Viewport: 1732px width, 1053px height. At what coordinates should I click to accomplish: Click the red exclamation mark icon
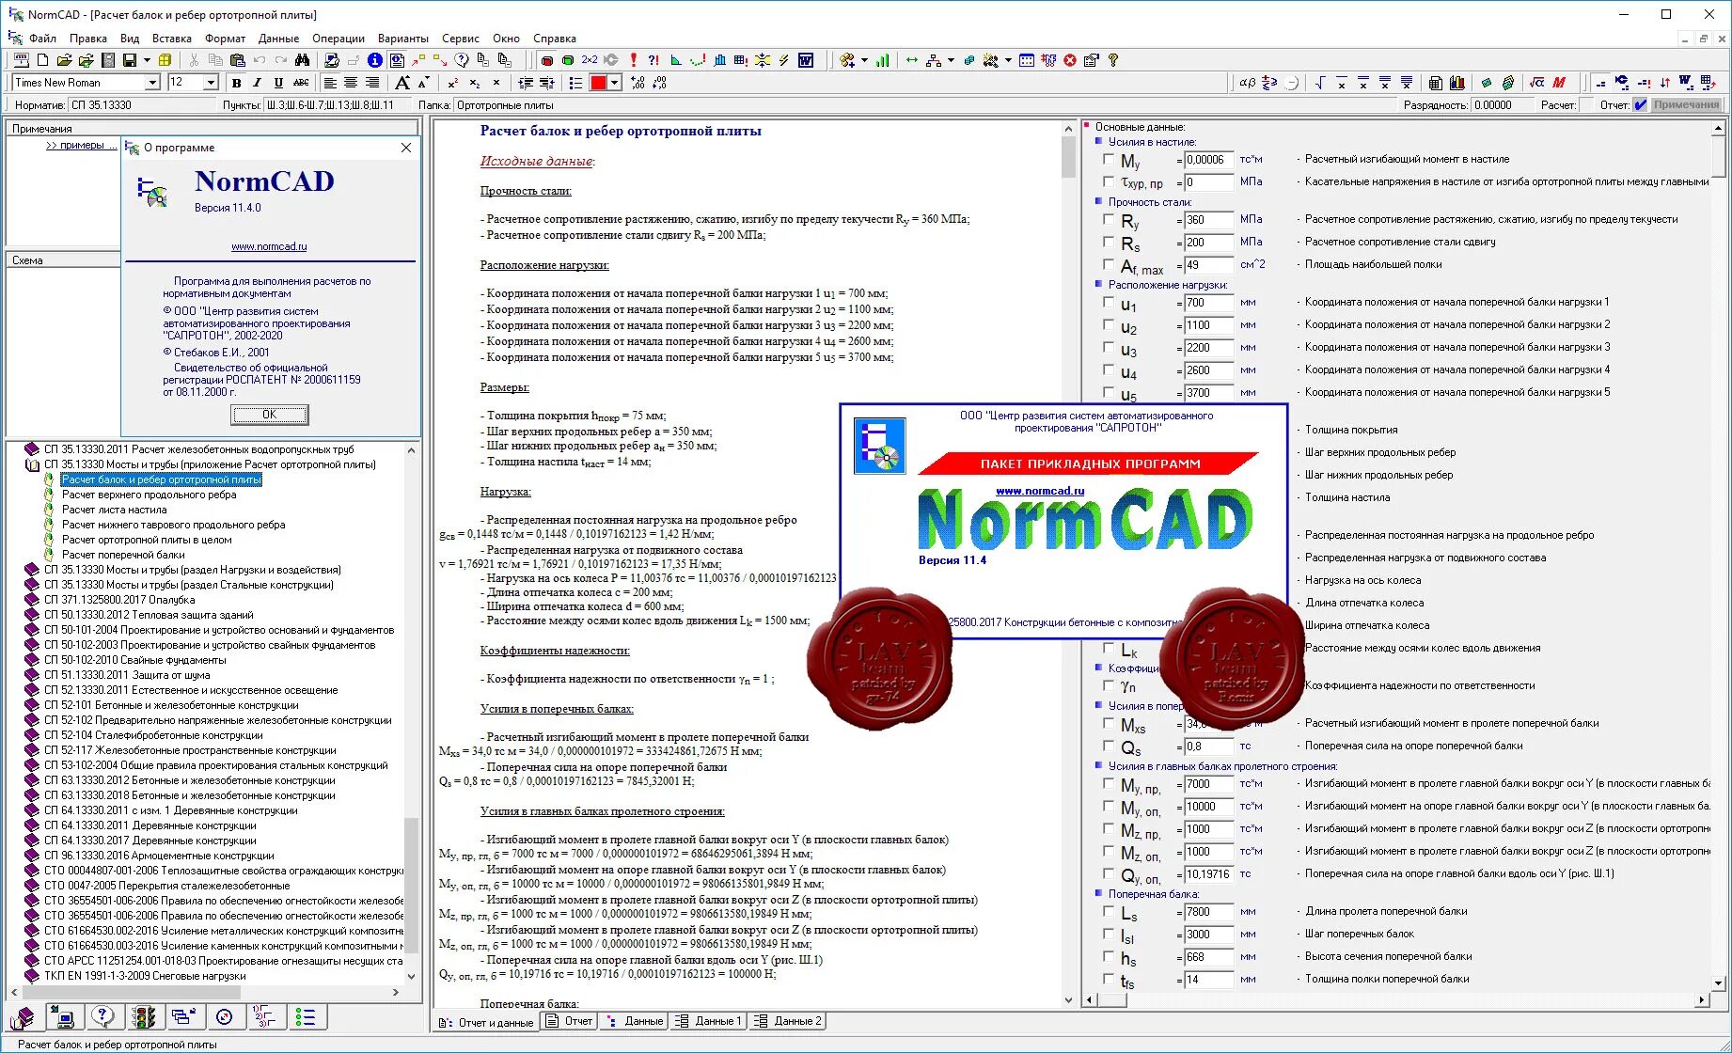point(633,60)
